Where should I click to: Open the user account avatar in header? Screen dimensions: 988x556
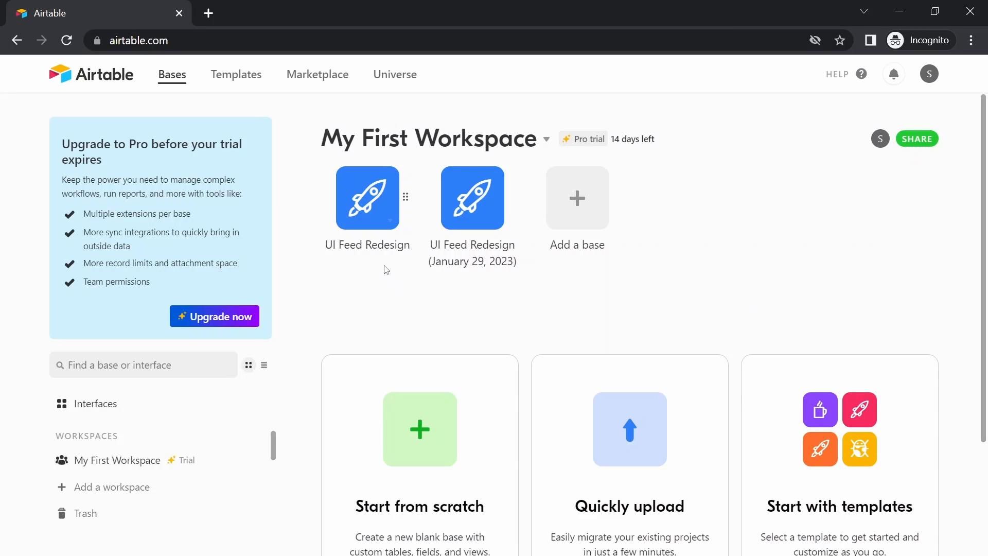929,74
